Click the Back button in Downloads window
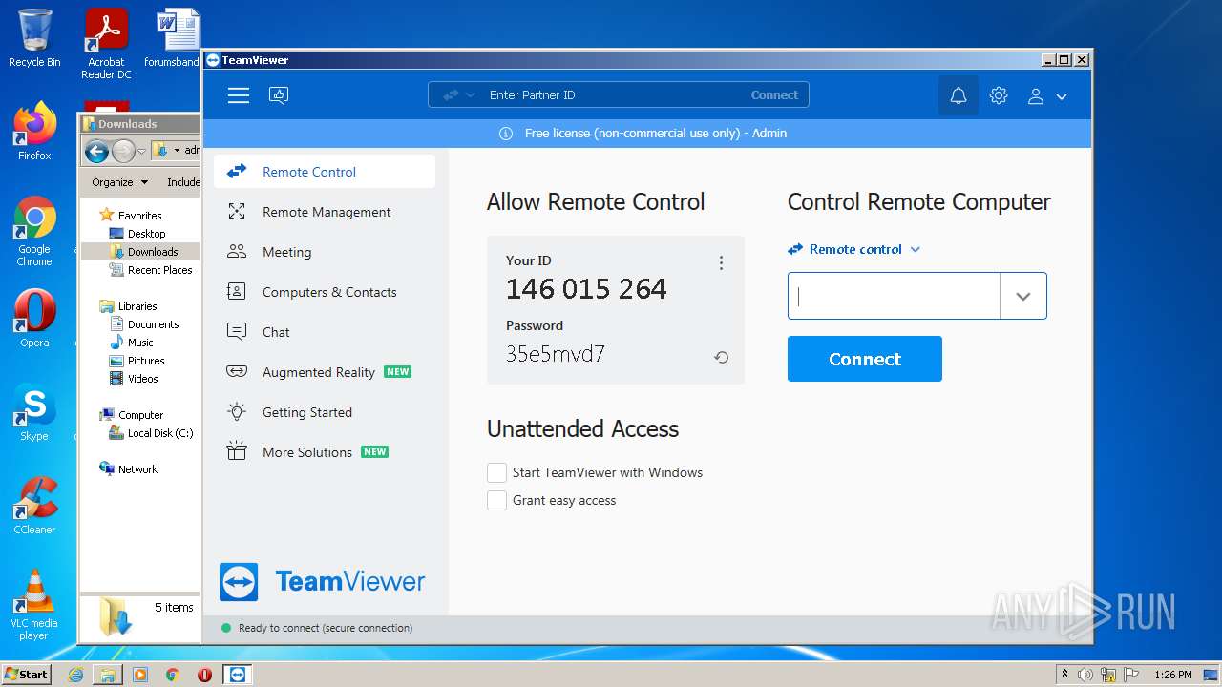 (x=96, y=151)
